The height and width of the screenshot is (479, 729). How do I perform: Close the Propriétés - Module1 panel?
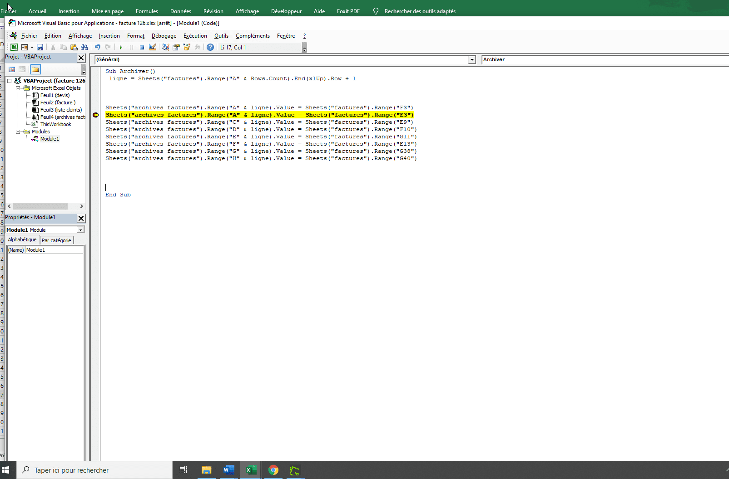pyautogui.click(x=81, y=218)
